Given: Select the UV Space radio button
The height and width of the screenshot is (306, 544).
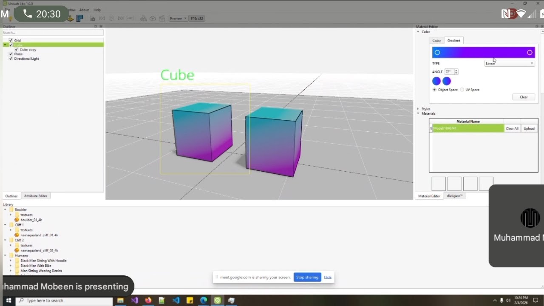Looking at the screenshot, I should [462, 90].
